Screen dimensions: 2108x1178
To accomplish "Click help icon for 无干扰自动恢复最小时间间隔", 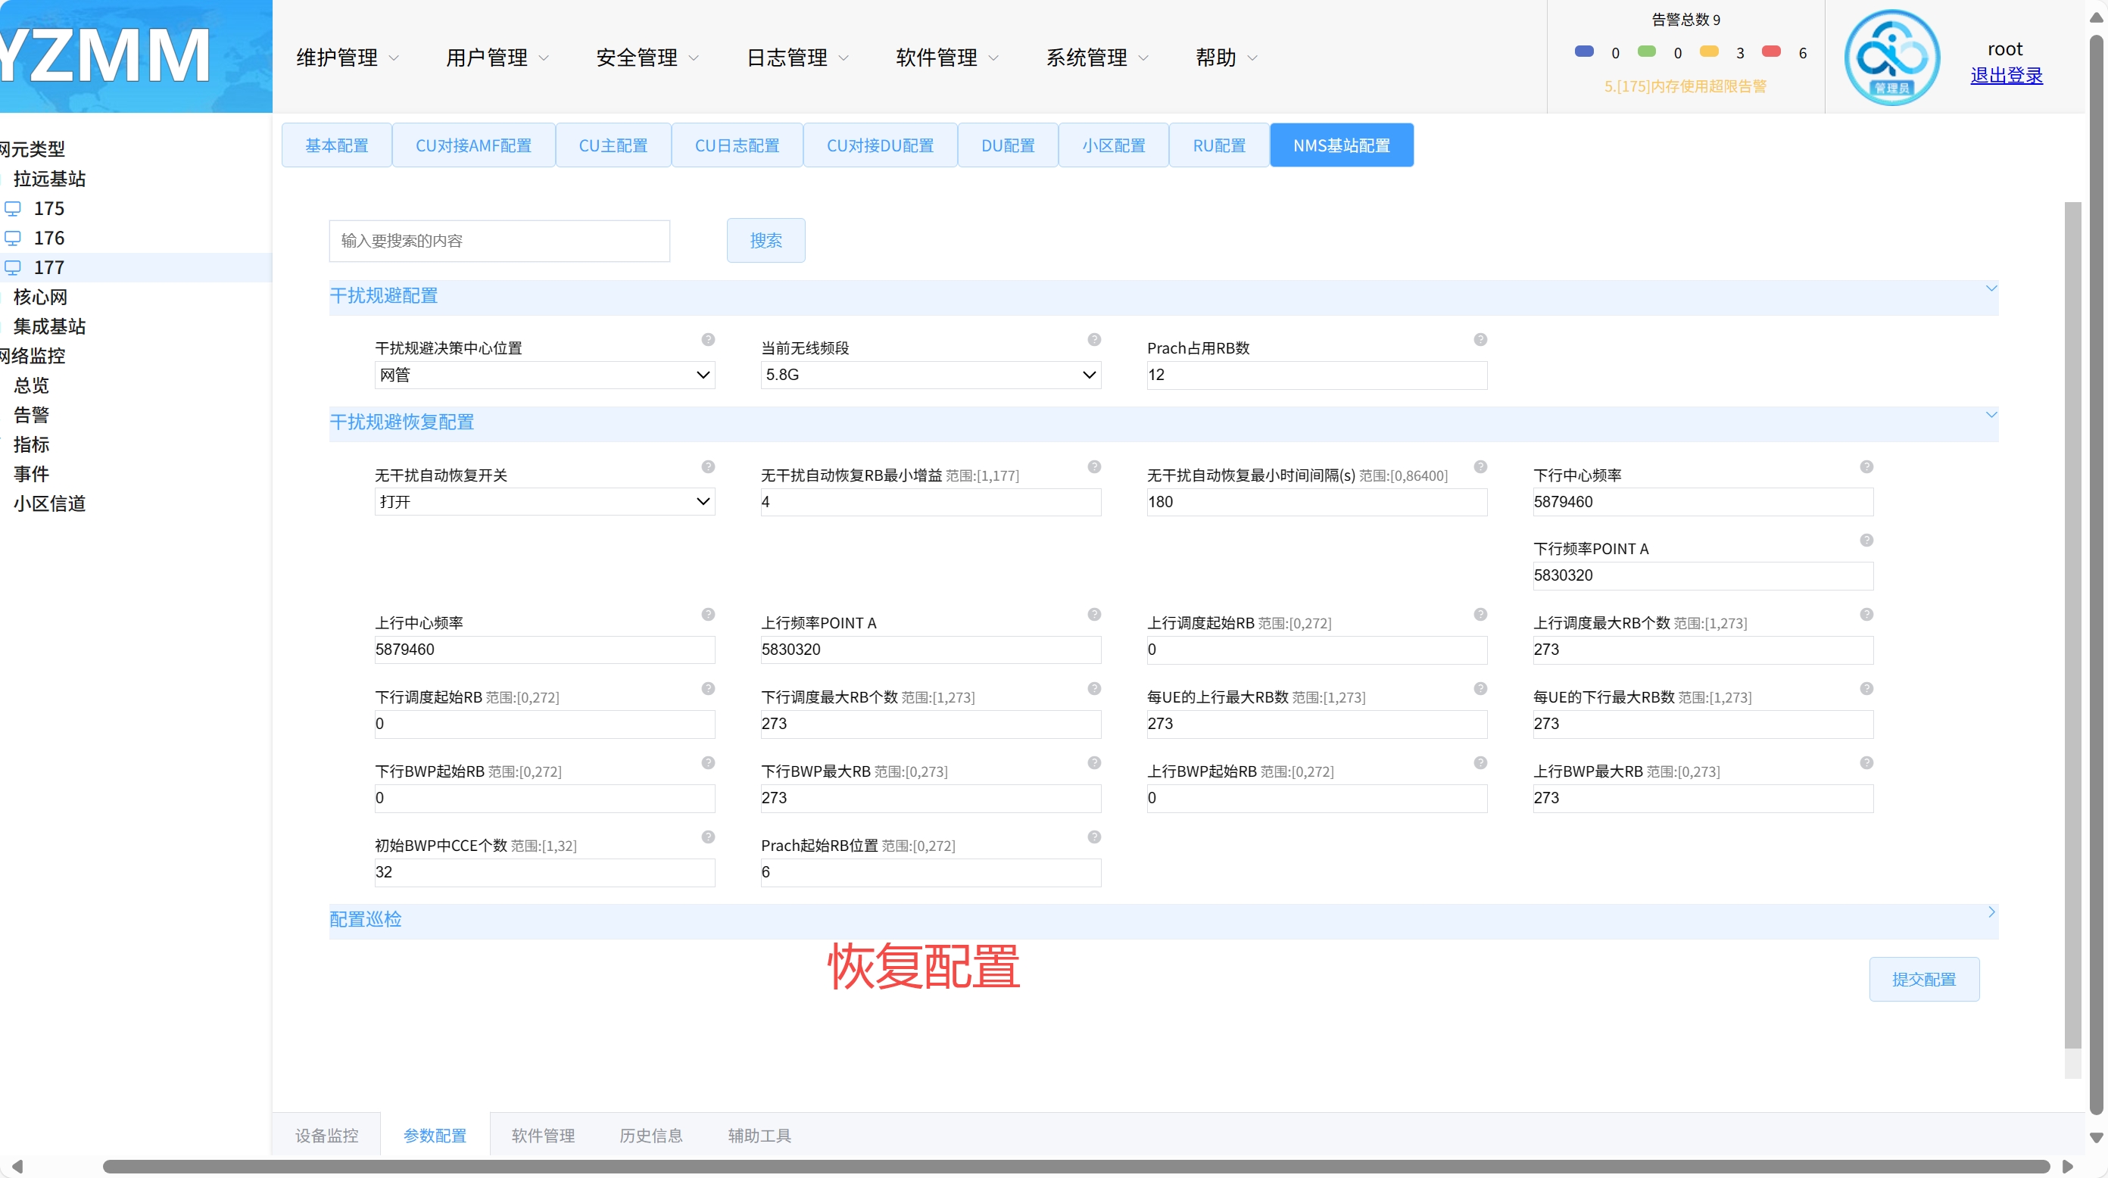I will tap(1480, 467).
